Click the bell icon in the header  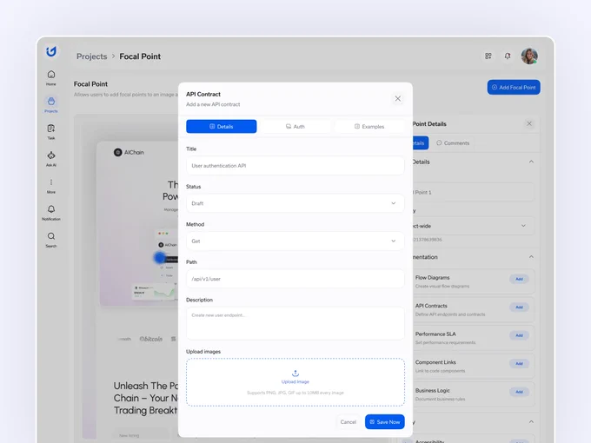pos(508,56)
